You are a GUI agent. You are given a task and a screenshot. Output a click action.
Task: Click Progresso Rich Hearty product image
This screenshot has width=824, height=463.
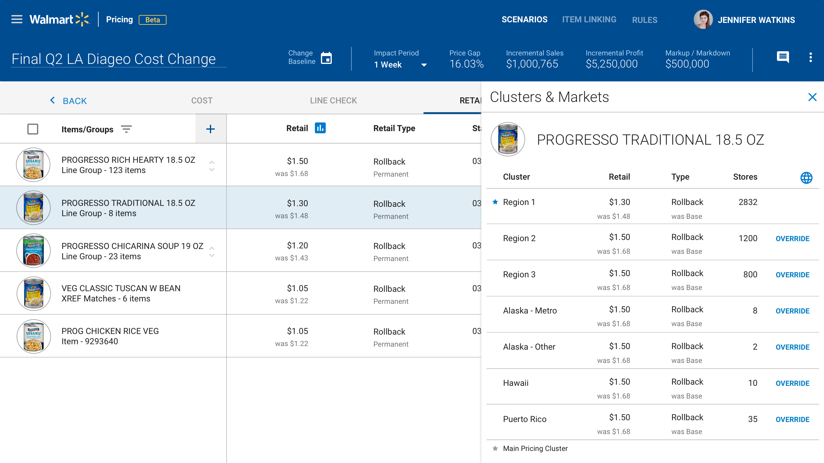coord(33,165)
